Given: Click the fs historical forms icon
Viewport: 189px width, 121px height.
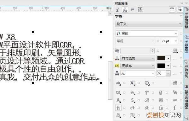Looking at the screenshot, I should tap(161, 108).
